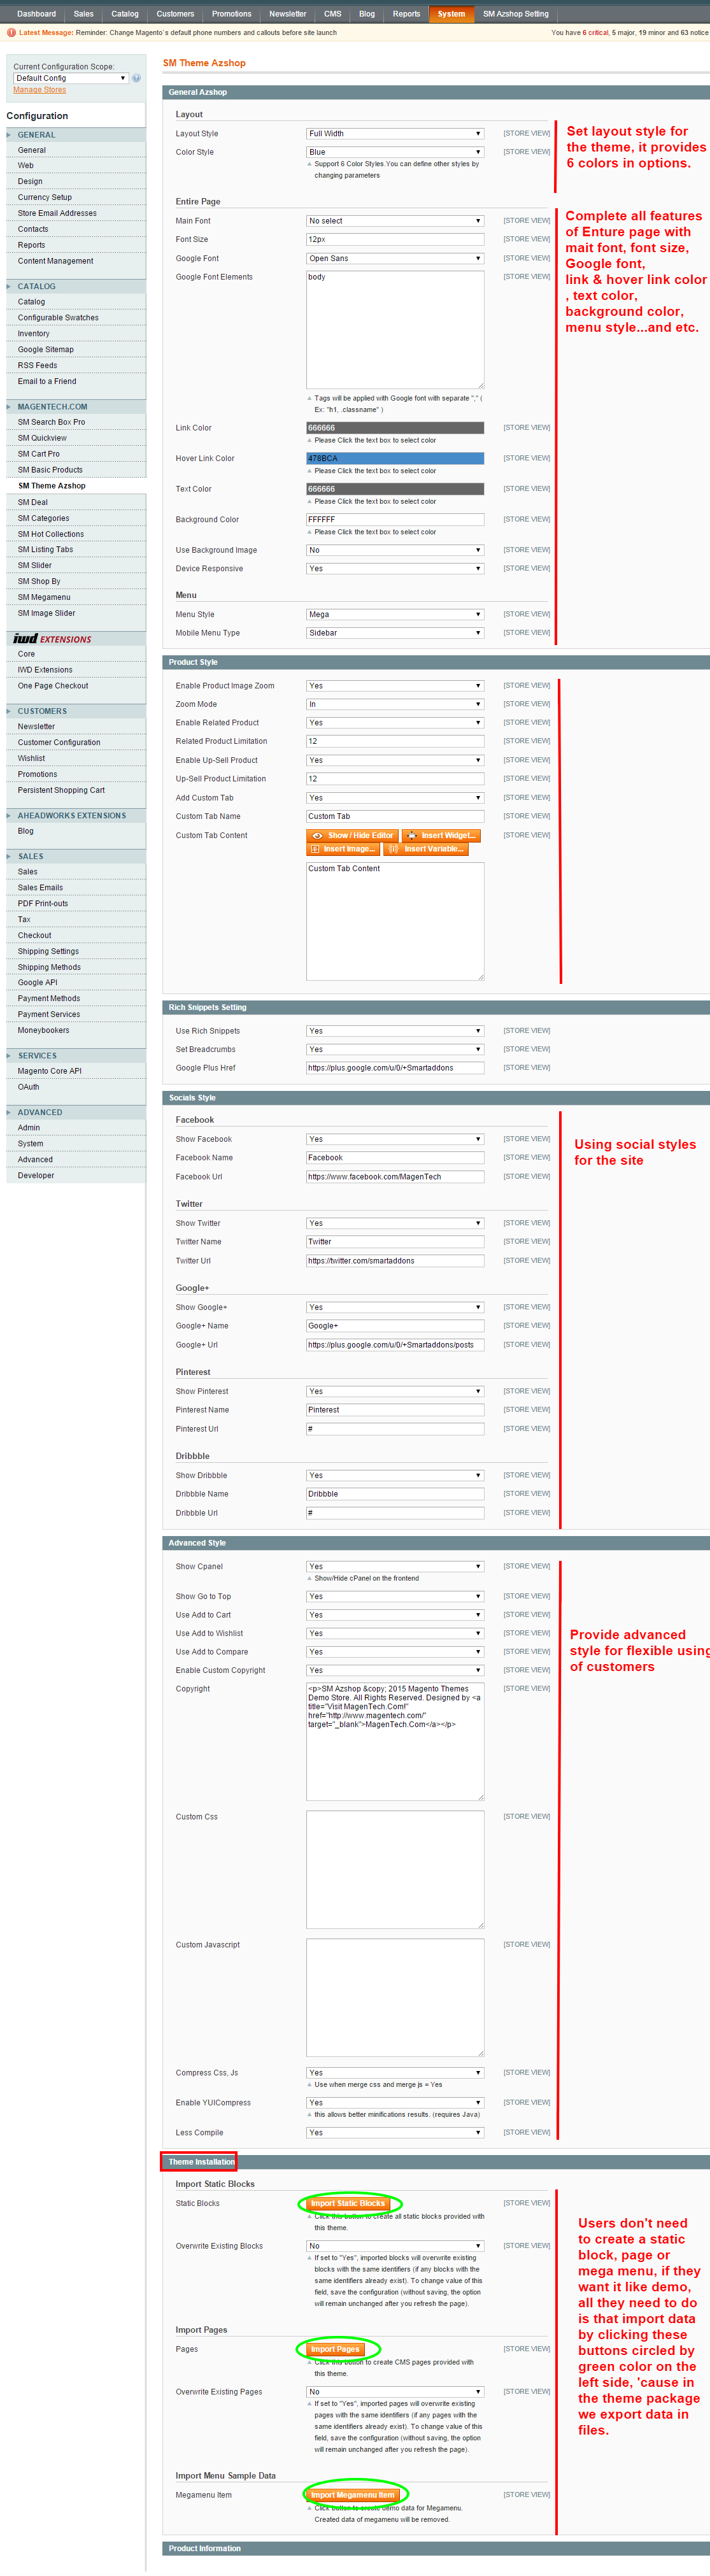Open the Catalog menu in top bar
Image resolution: width=710 pixels, height=2576 pixels.
pyautogui.click(x=125, y=14)
